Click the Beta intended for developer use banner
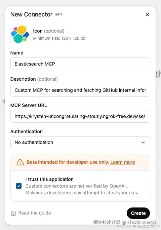Screen dimensions: 161x230 (x=80, y=162)
